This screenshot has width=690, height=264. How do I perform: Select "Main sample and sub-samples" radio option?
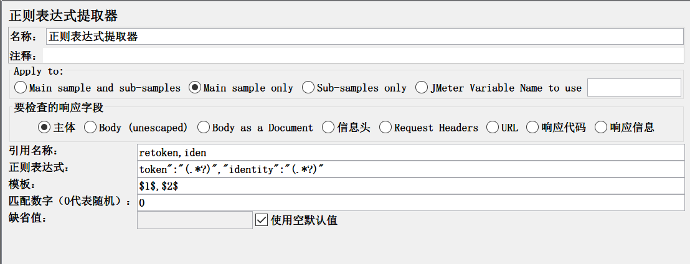[21, 88]
